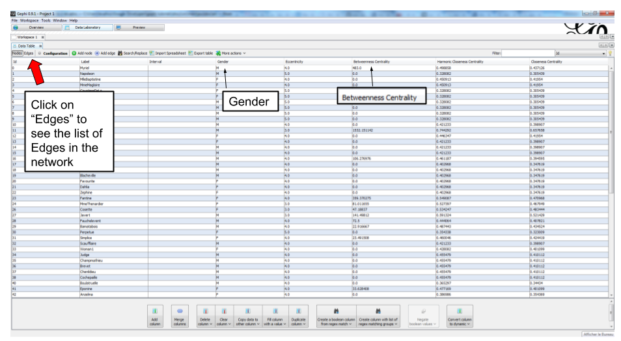Click the data table vertical scrollbar
This screenshot has width=621, height=341.
click(x=611, y=132)
